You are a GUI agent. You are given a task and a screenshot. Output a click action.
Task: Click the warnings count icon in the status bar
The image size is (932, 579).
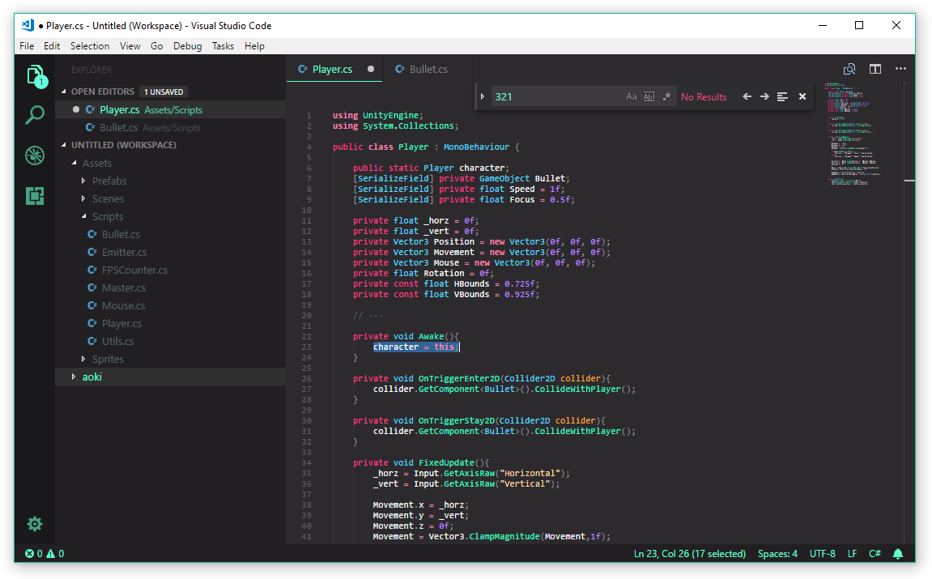coord(50,554)
